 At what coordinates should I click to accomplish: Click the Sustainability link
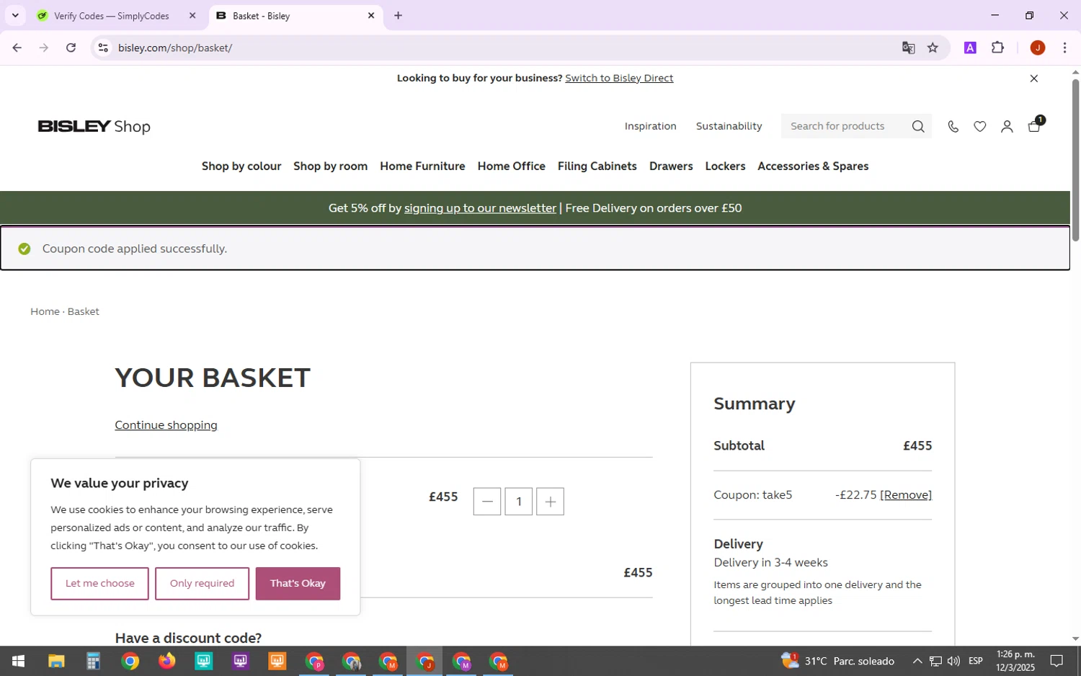(x=729, y=126)
